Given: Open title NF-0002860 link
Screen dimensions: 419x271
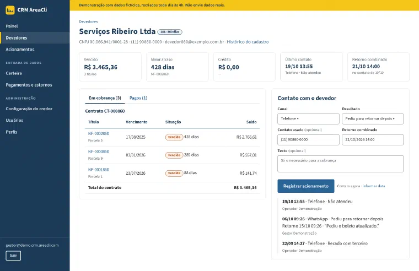Looking at the screenshot, I should pyautogui.click(x=98, y=133).
